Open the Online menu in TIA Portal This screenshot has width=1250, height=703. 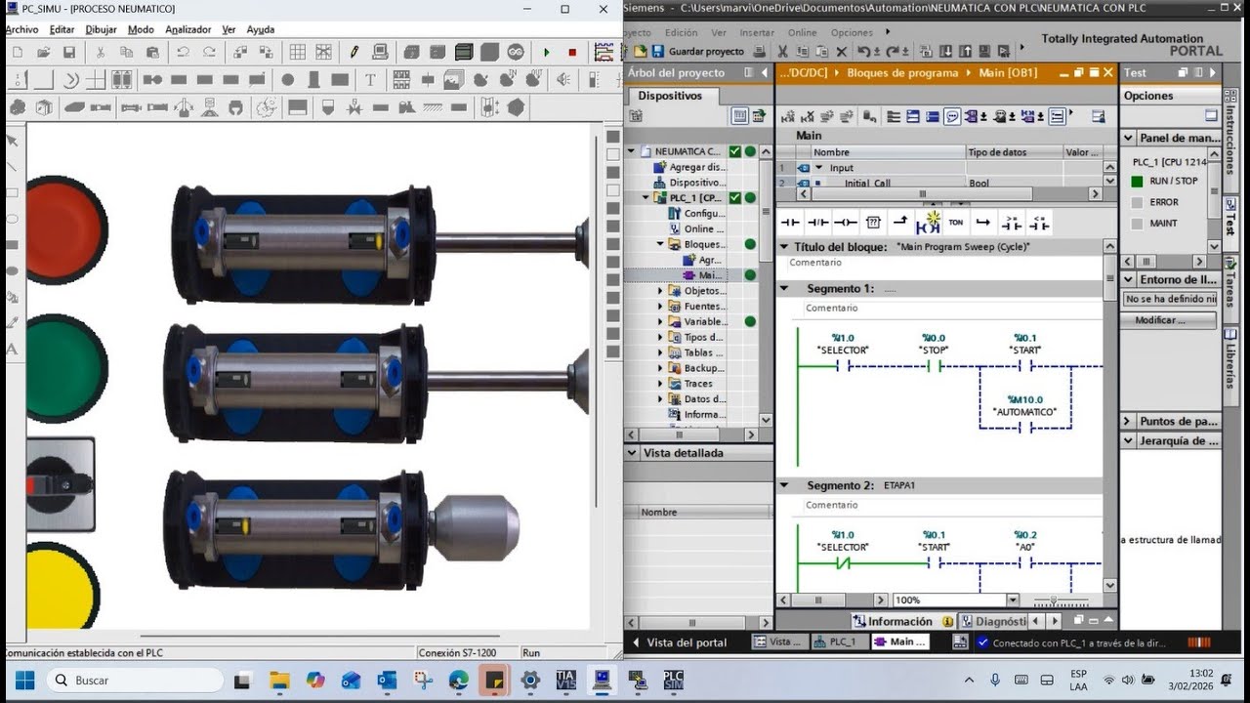coord(803,32)
